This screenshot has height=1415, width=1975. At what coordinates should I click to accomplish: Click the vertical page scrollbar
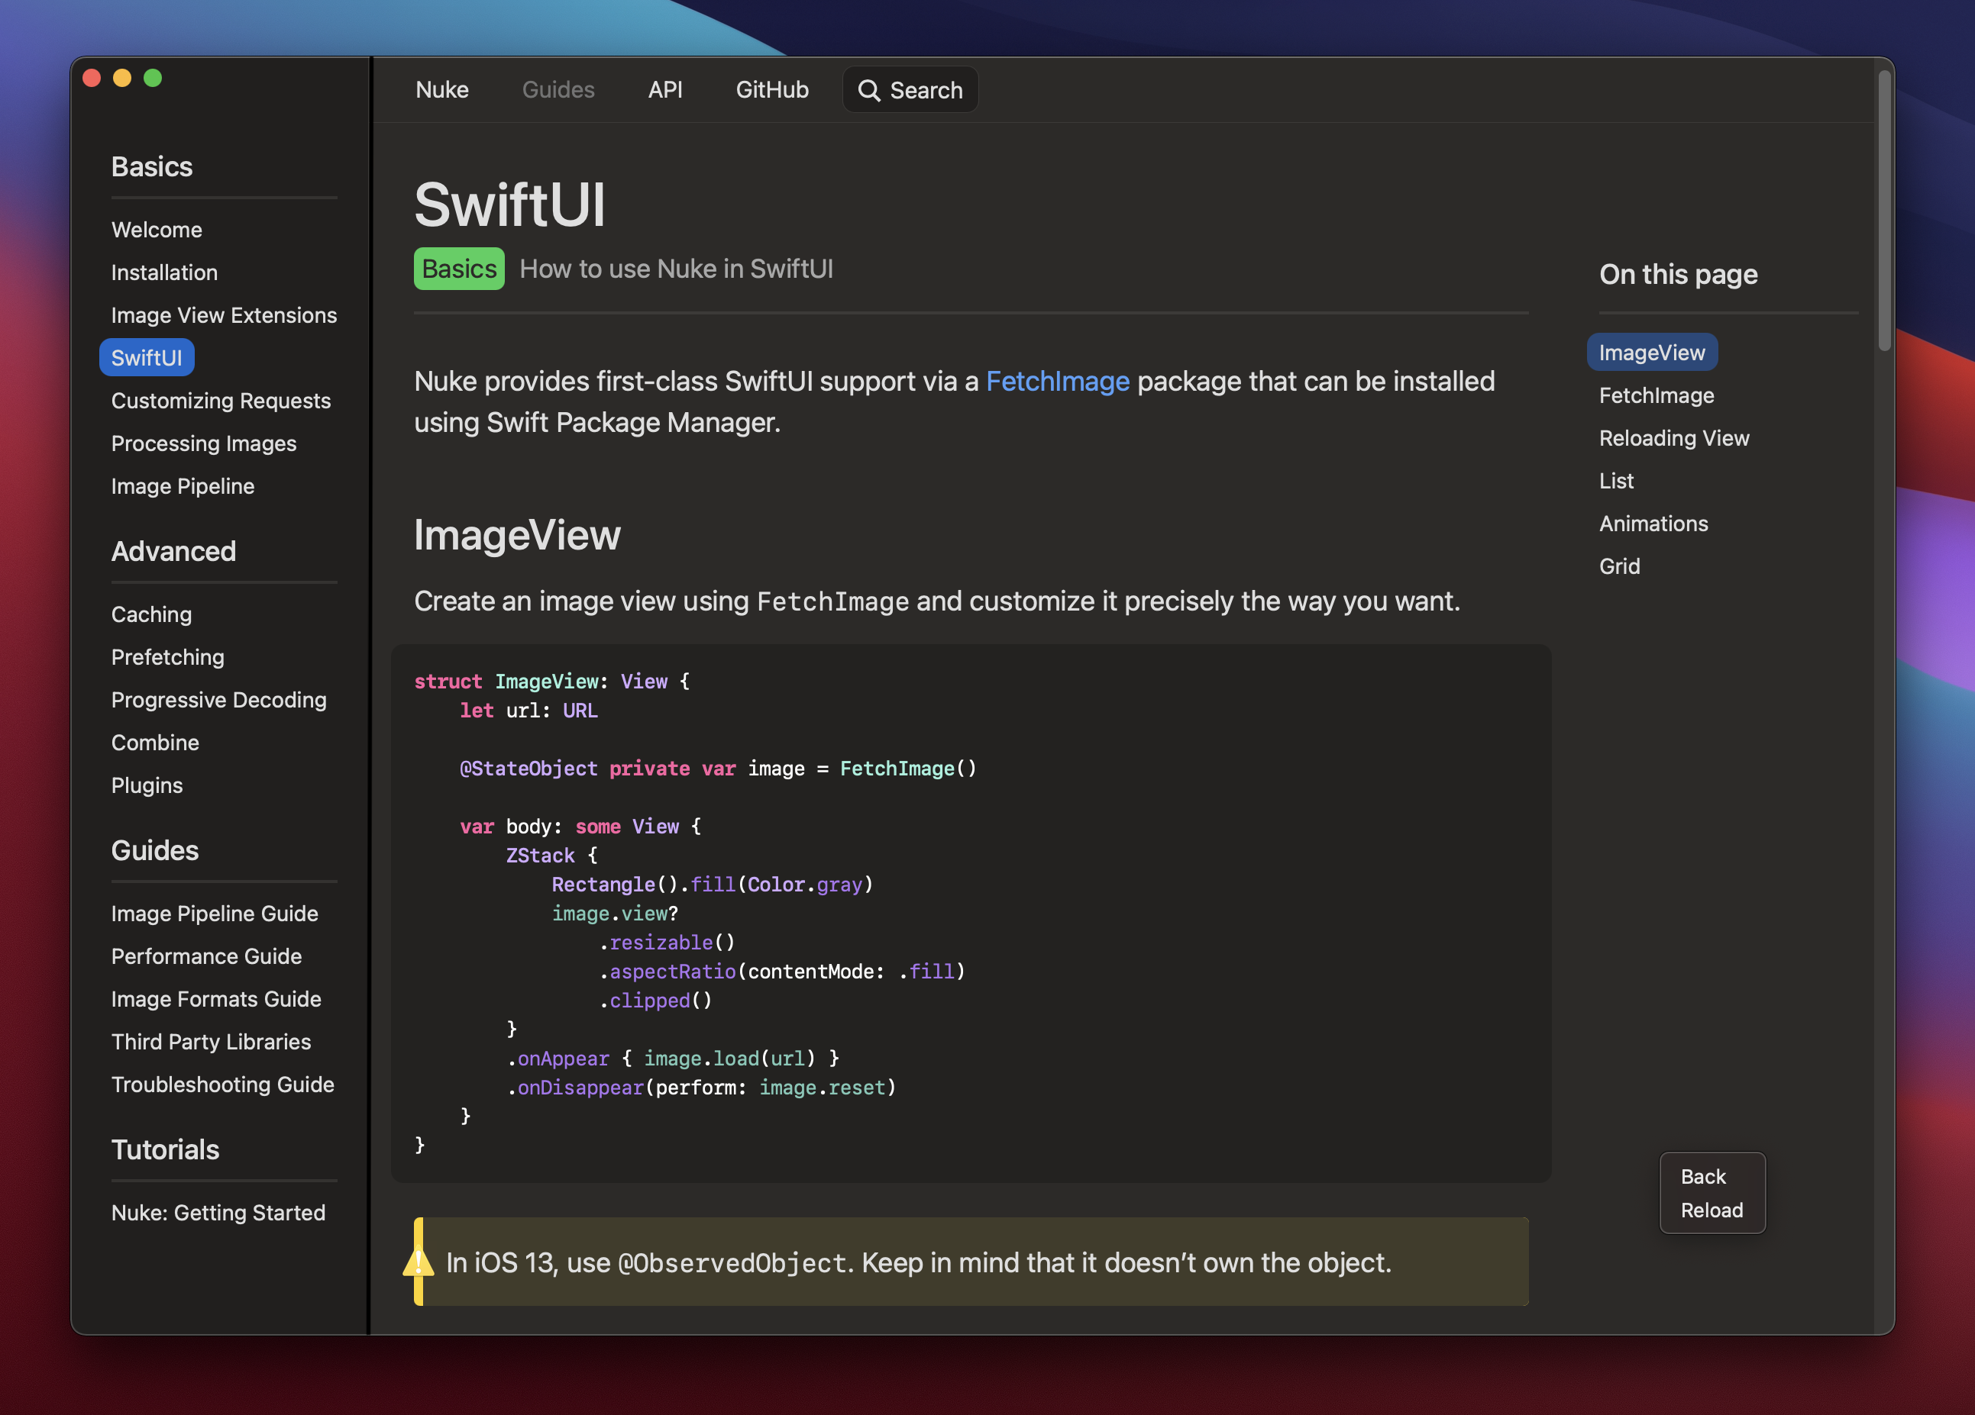pos(1884,211)
